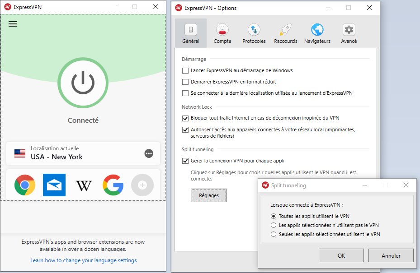Switch to the Protocoles tab
Viewport: 420px width, 273px height.
pos(254,33)
